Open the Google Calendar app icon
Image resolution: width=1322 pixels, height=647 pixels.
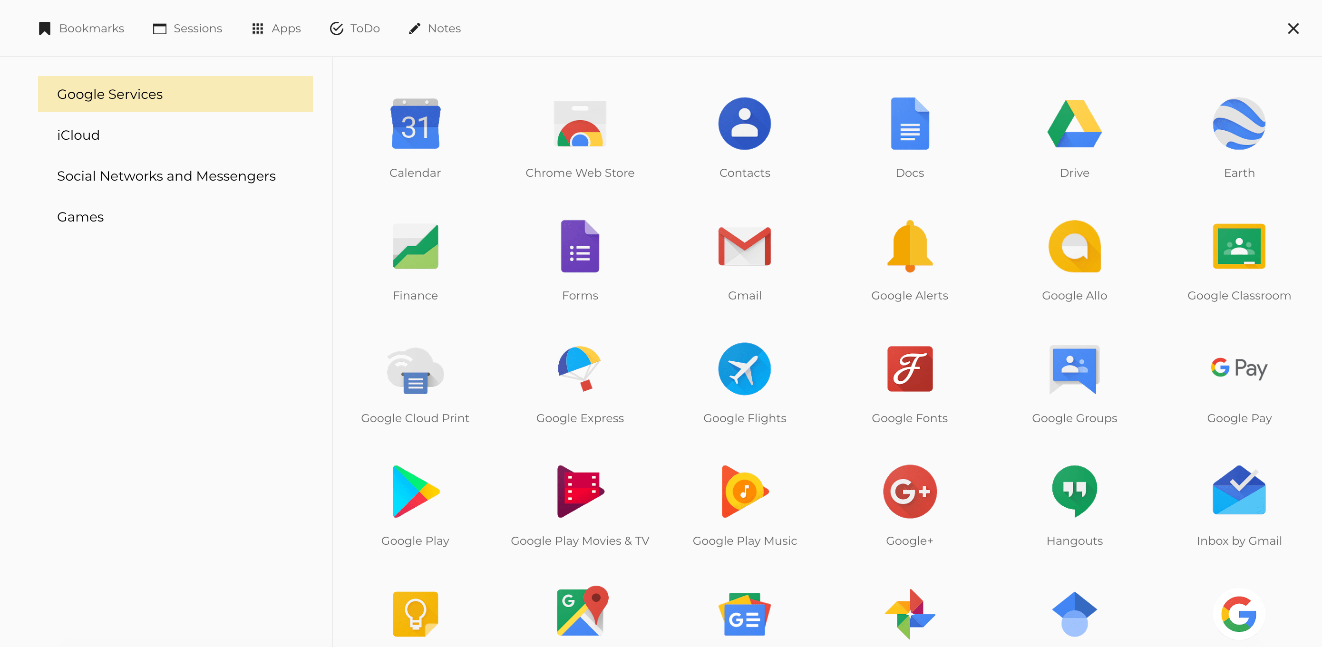(415, 124)
